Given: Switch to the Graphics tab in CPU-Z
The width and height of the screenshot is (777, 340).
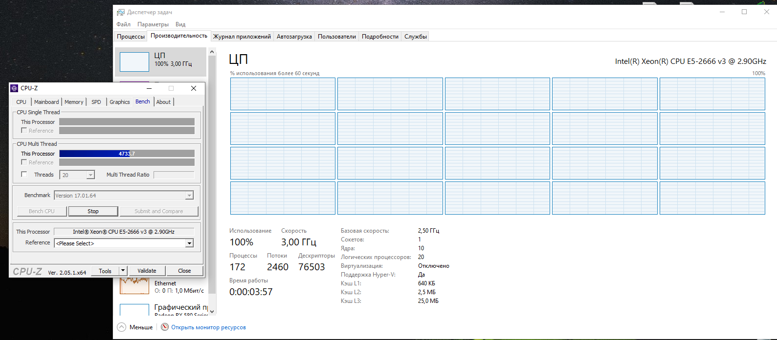Looking at the screenshot, I should pyautogui.click(x=120, y=102).
